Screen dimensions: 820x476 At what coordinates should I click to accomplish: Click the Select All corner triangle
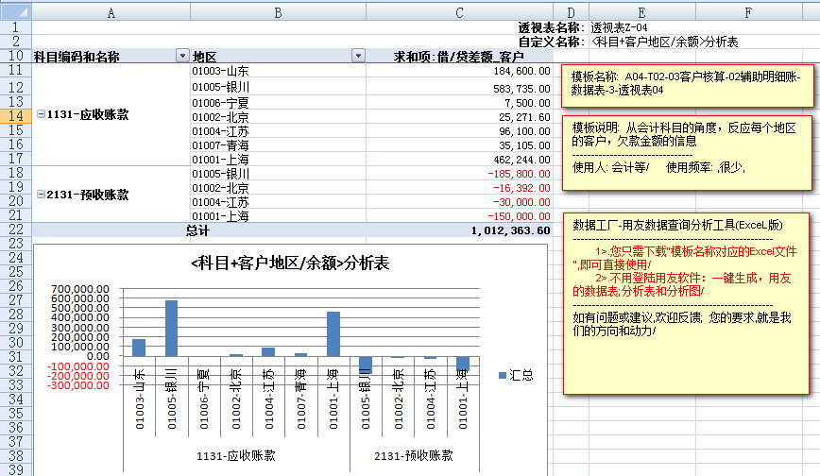coord(16,11)
